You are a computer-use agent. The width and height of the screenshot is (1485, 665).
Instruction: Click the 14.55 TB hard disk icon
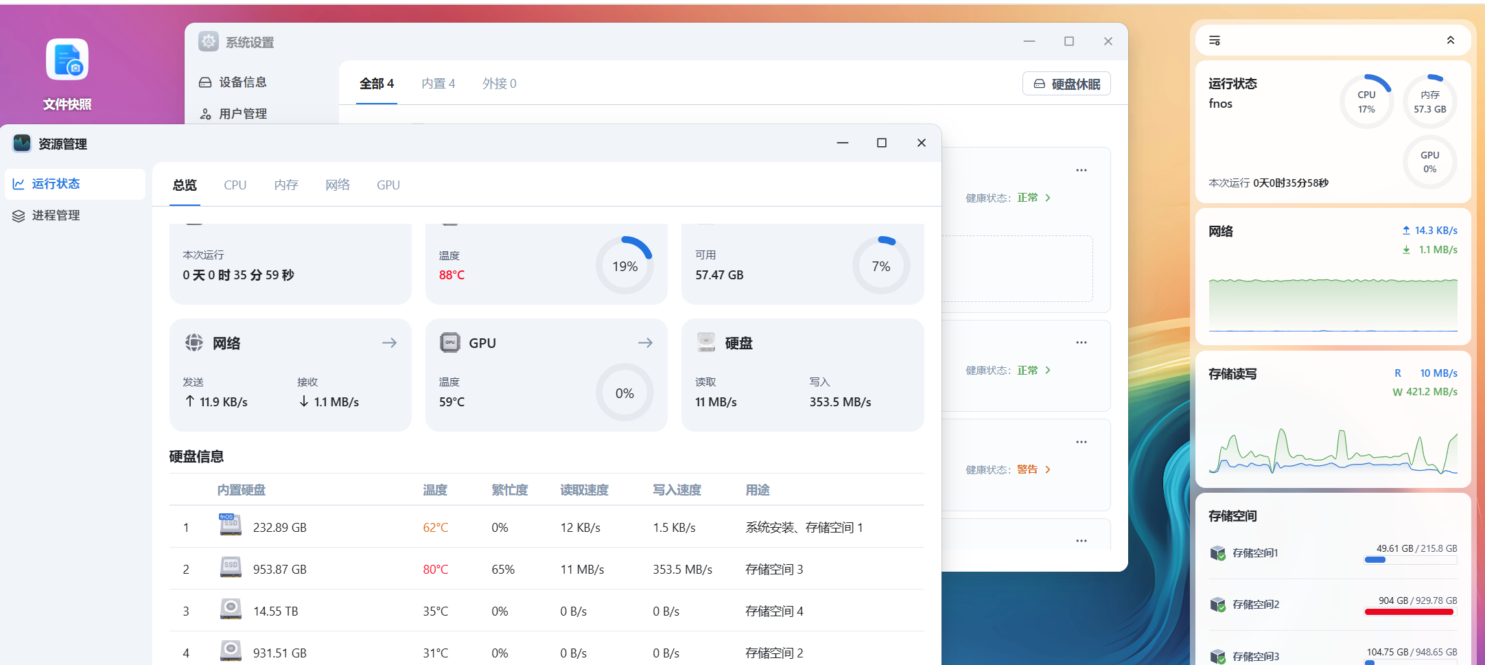point(231,610)
